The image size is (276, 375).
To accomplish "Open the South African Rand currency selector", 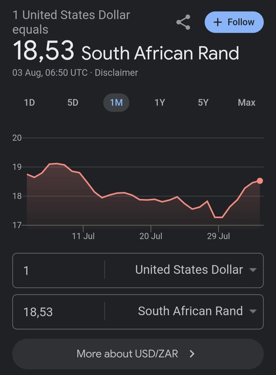I will [190, 312].
